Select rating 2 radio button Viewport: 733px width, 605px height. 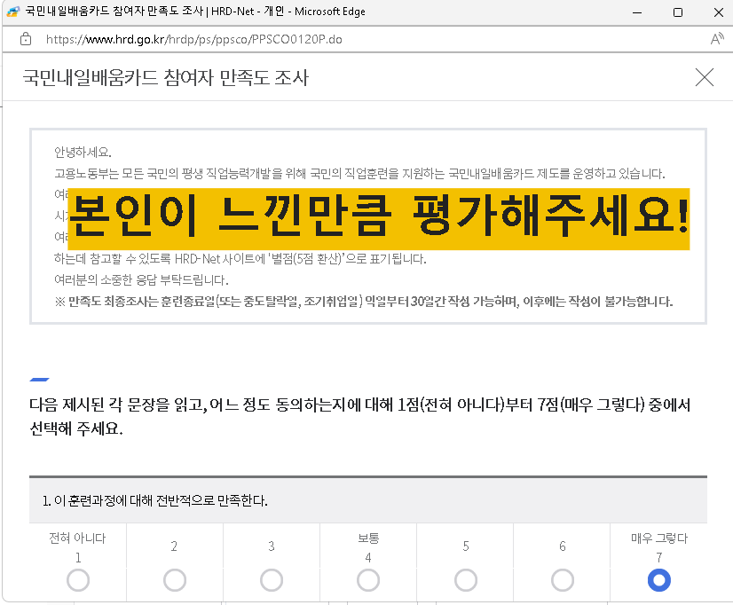tap(175, 580)
